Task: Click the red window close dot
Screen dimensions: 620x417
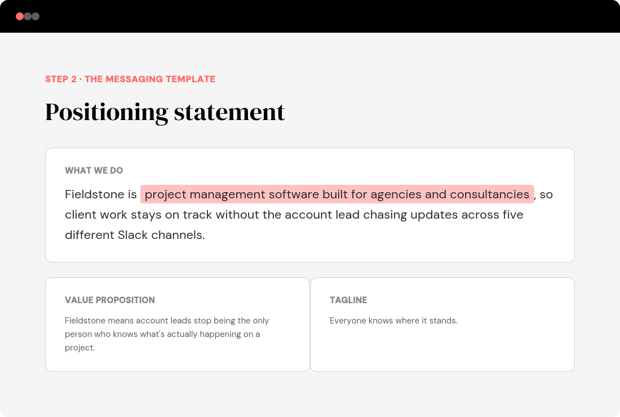Action: click(19, 16)
